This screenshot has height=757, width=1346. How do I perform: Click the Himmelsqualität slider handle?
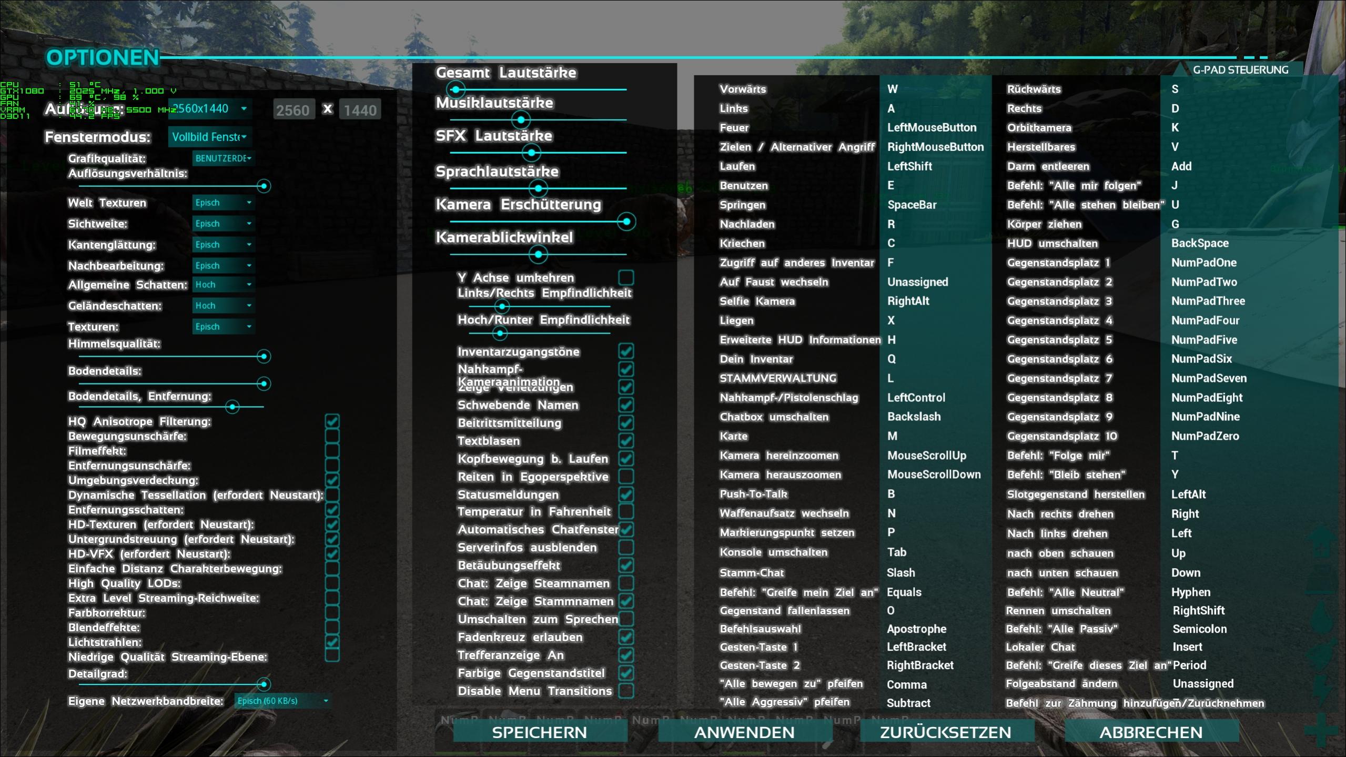(264, 357)
